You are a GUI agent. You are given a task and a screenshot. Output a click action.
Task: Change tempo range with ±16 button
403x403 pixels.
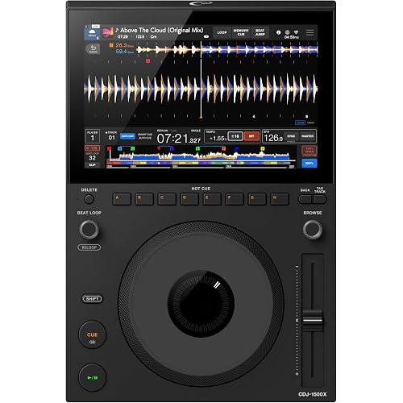[x=235, y=136]
